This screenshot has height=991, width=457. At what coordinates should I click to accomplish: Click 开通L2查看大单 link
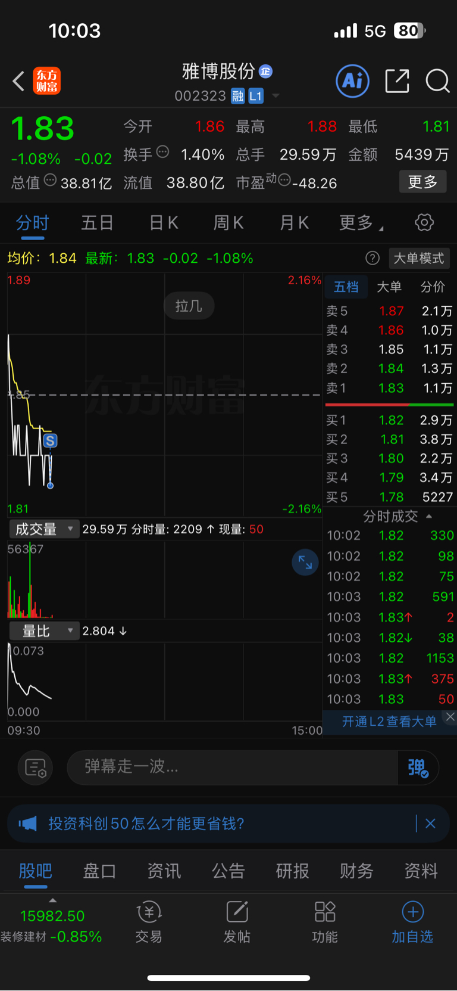coord(389,722)
